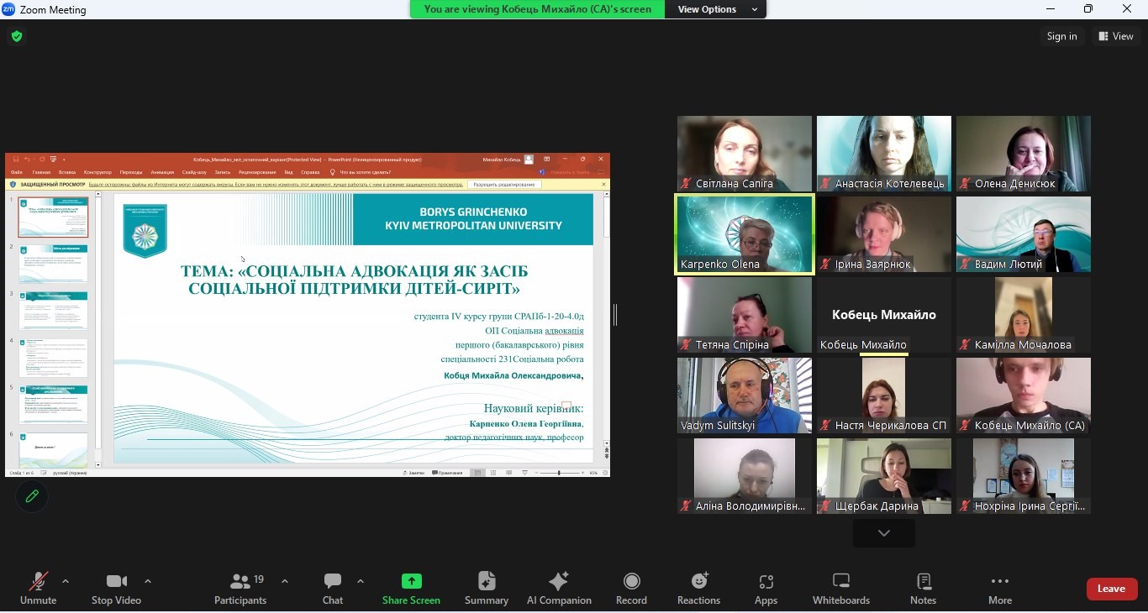Launch the AI Companion

pos(559,588)
